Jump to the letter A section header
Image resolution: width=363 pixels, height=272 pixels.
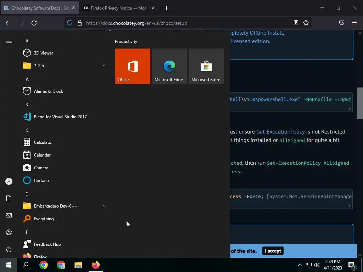point(27,79)
